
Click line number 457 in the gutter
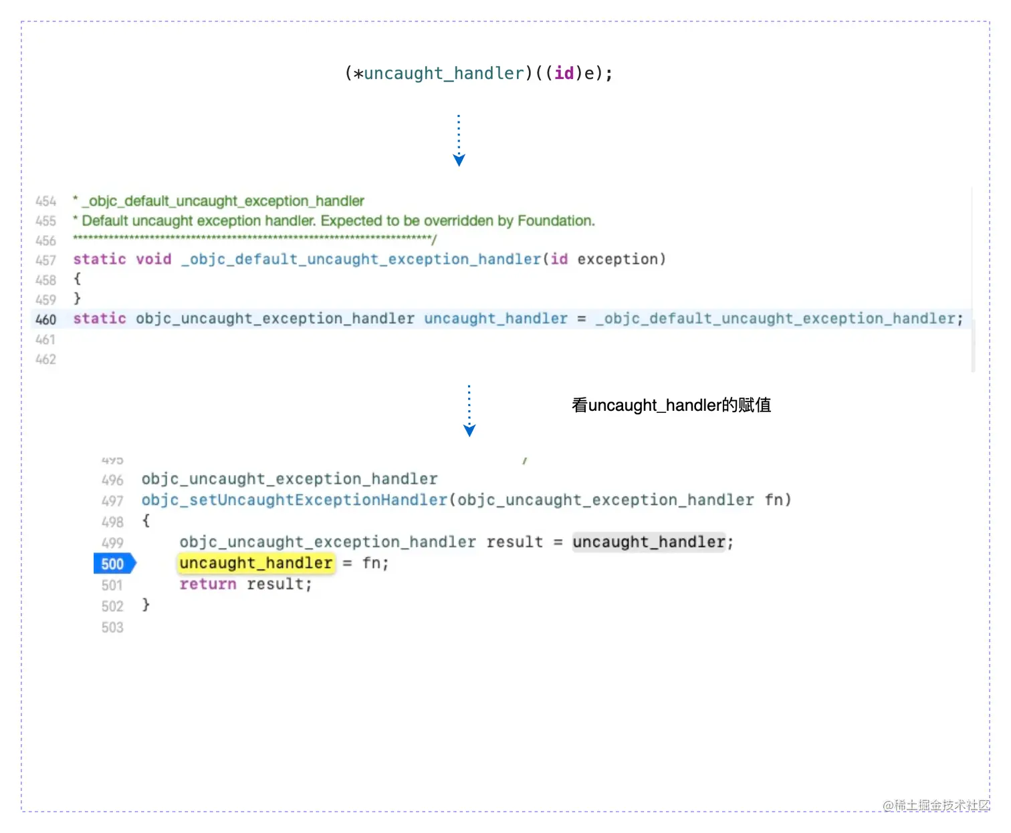45,260
